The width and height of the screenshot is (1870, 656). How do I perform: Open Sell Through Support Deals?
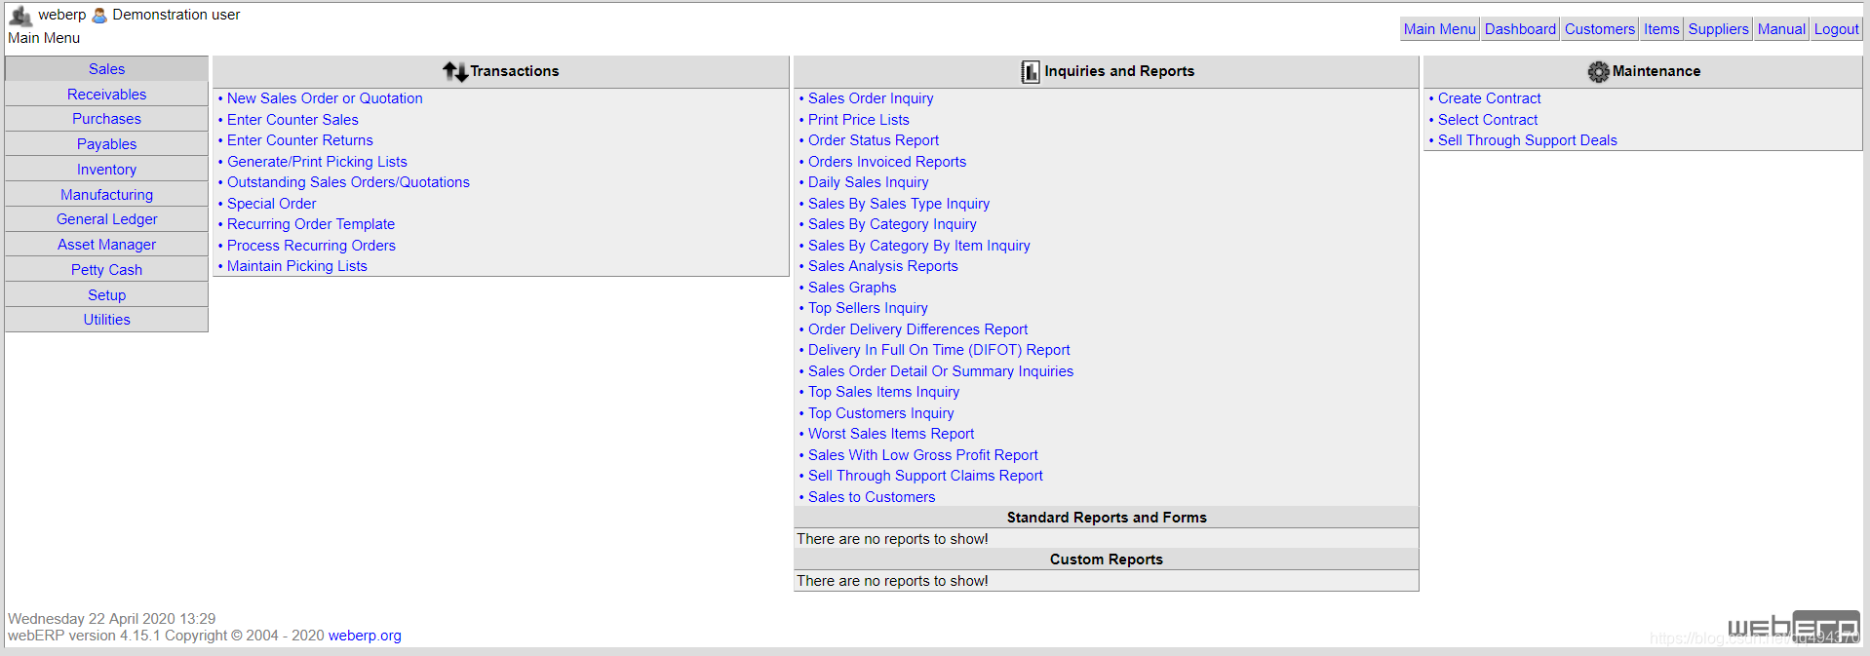click(1527, 140)
